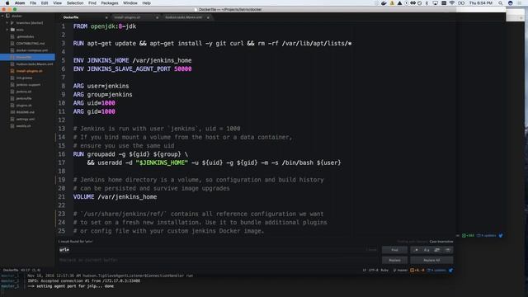Click the LF line ending selector
528x297 pixels.
point(365,270)
